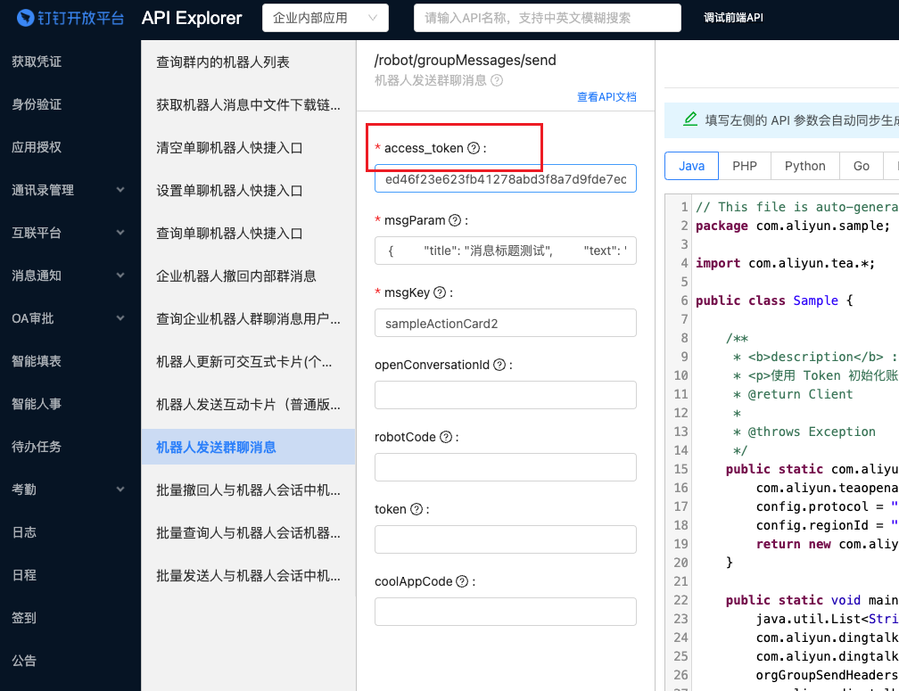Switch to the PHP code tab
Screen dimensions: 899x691
click(744, 166)
